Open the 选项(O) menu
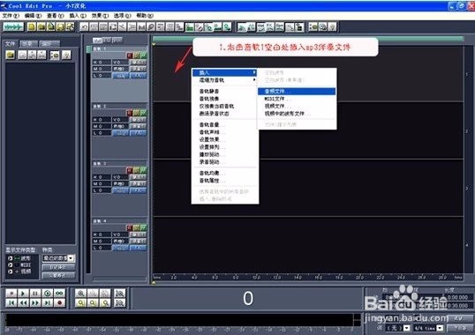The height and width of the screenshot is (335, 475). 123,15
